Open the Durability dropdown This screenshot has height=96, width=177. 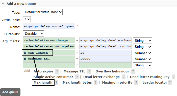tap(33, 33)
